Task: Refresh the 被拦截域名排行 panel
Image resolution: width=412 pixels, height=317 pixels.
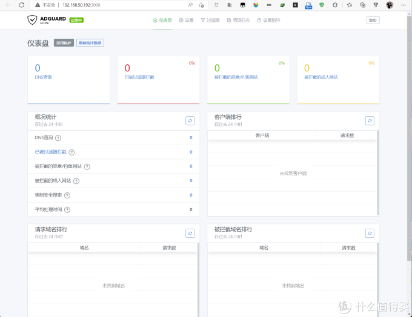Action: [370, 233]
